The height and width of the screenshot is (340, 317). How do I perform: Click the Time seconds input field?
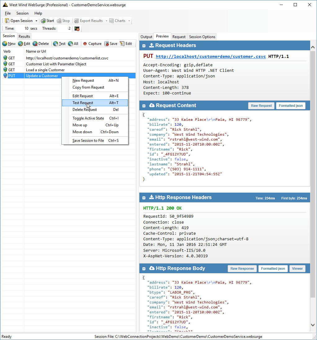[23, 28]
